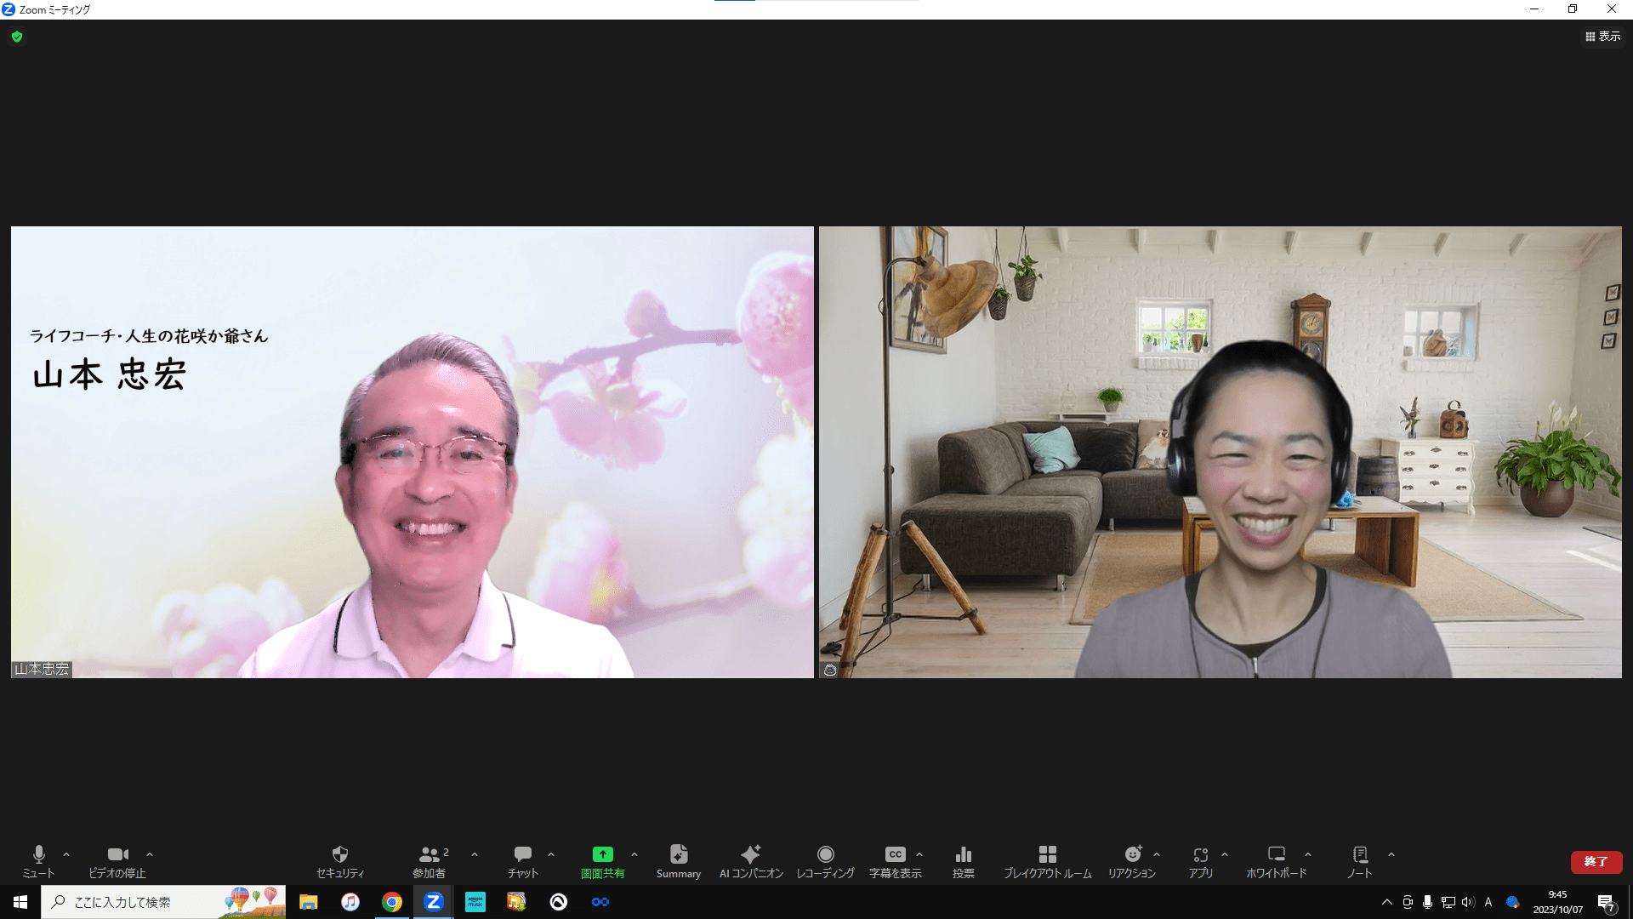This screenshot has height=919, width=1633.
Task: Click the red End meeting button
Action: pyautogui.click(x=1596, y=861)
